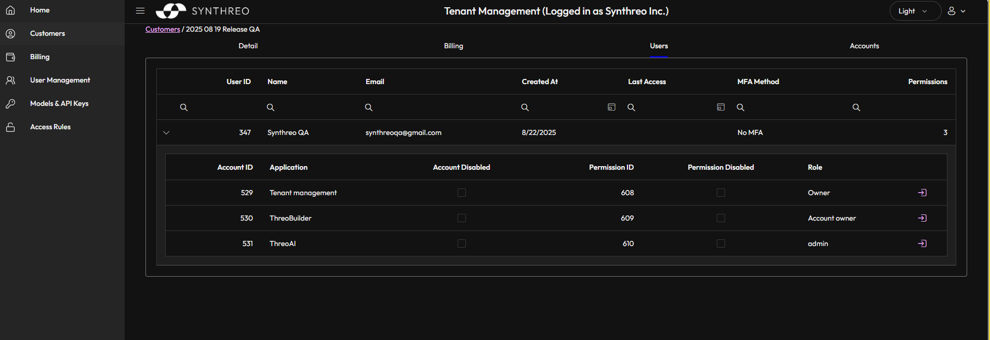Open login arrow for Tenant management row
Screen dimensions: 990x340
tap(922, 193)
